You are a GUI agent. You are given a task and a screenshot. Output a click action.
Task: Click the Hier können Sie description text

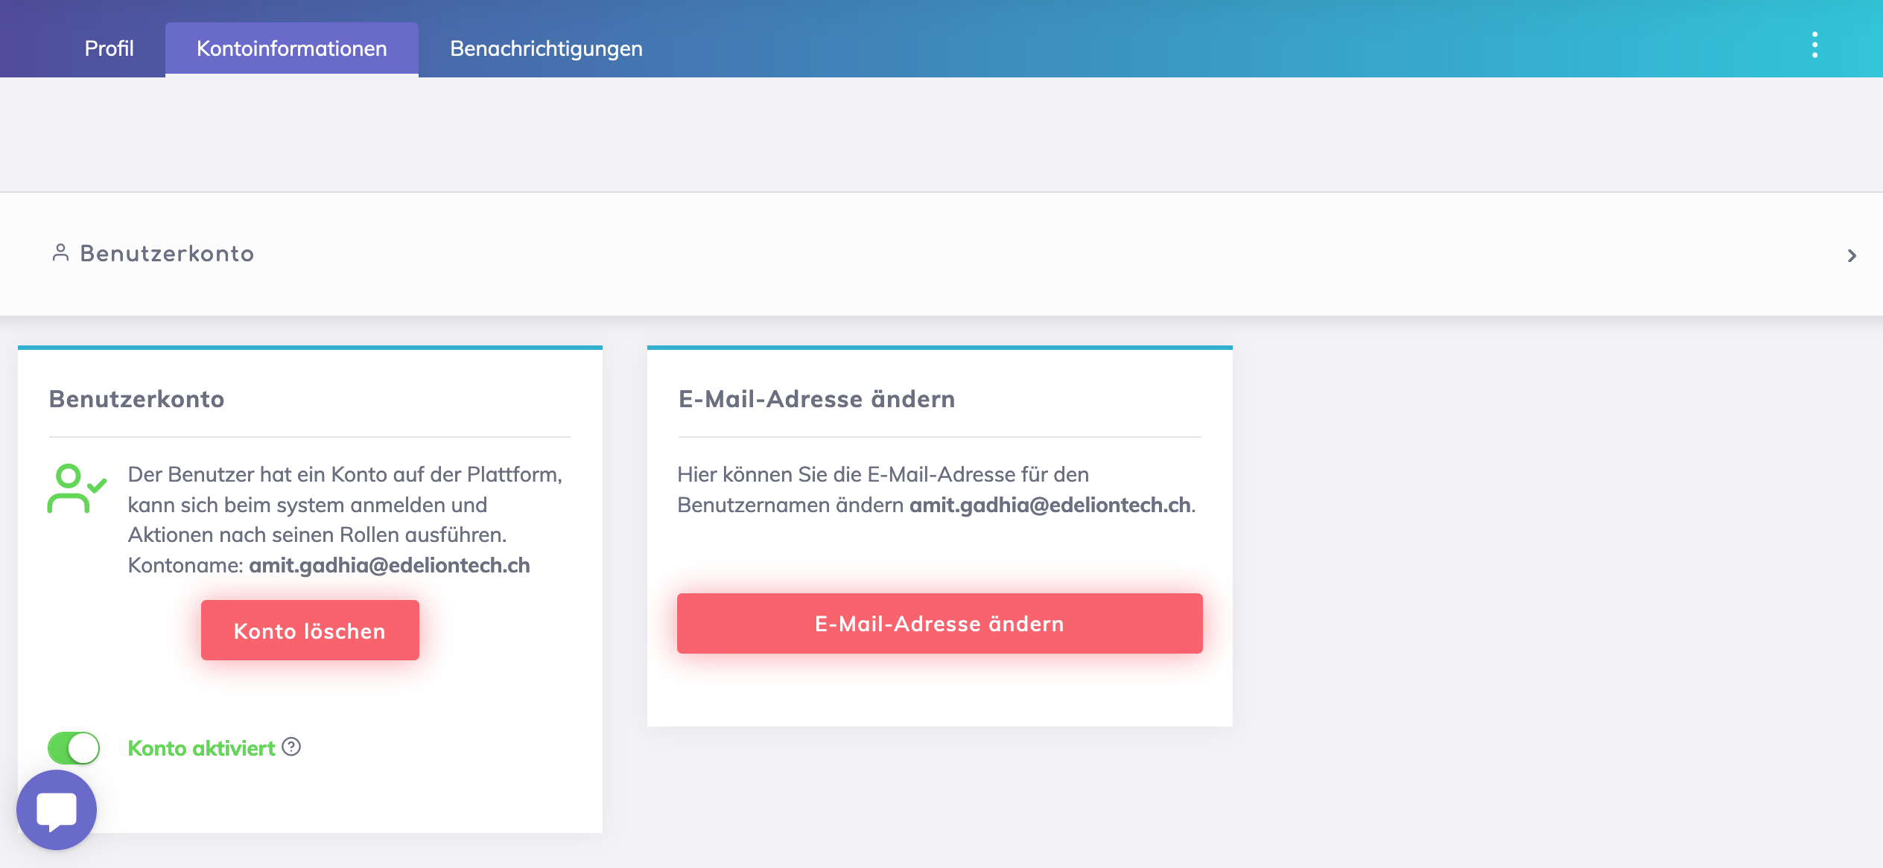click(x=882, y=475)
